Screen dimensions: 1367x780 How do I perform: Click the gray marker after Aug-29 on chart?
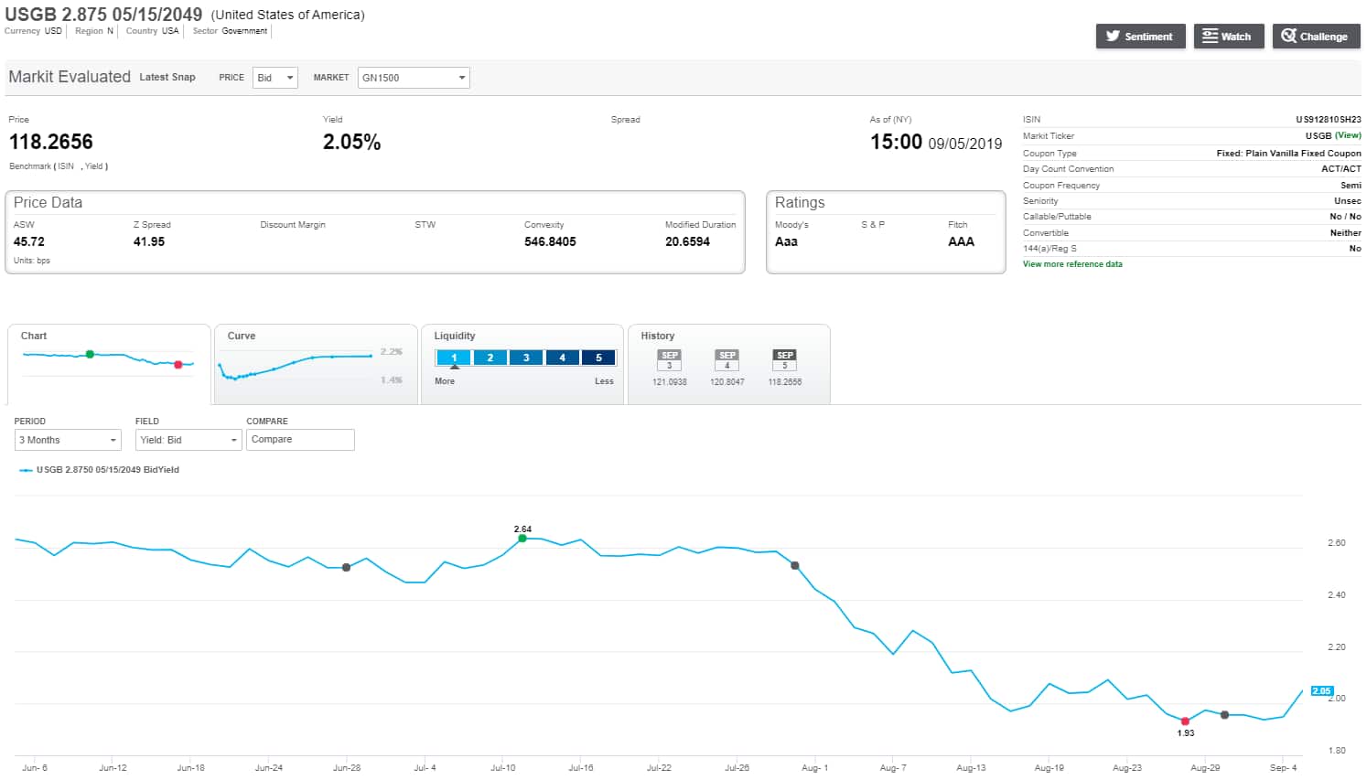(1224, 715)
